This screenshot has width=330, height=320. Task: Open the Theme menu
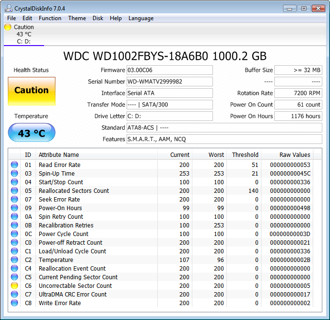pyautogui.click(x=77, y=18)
